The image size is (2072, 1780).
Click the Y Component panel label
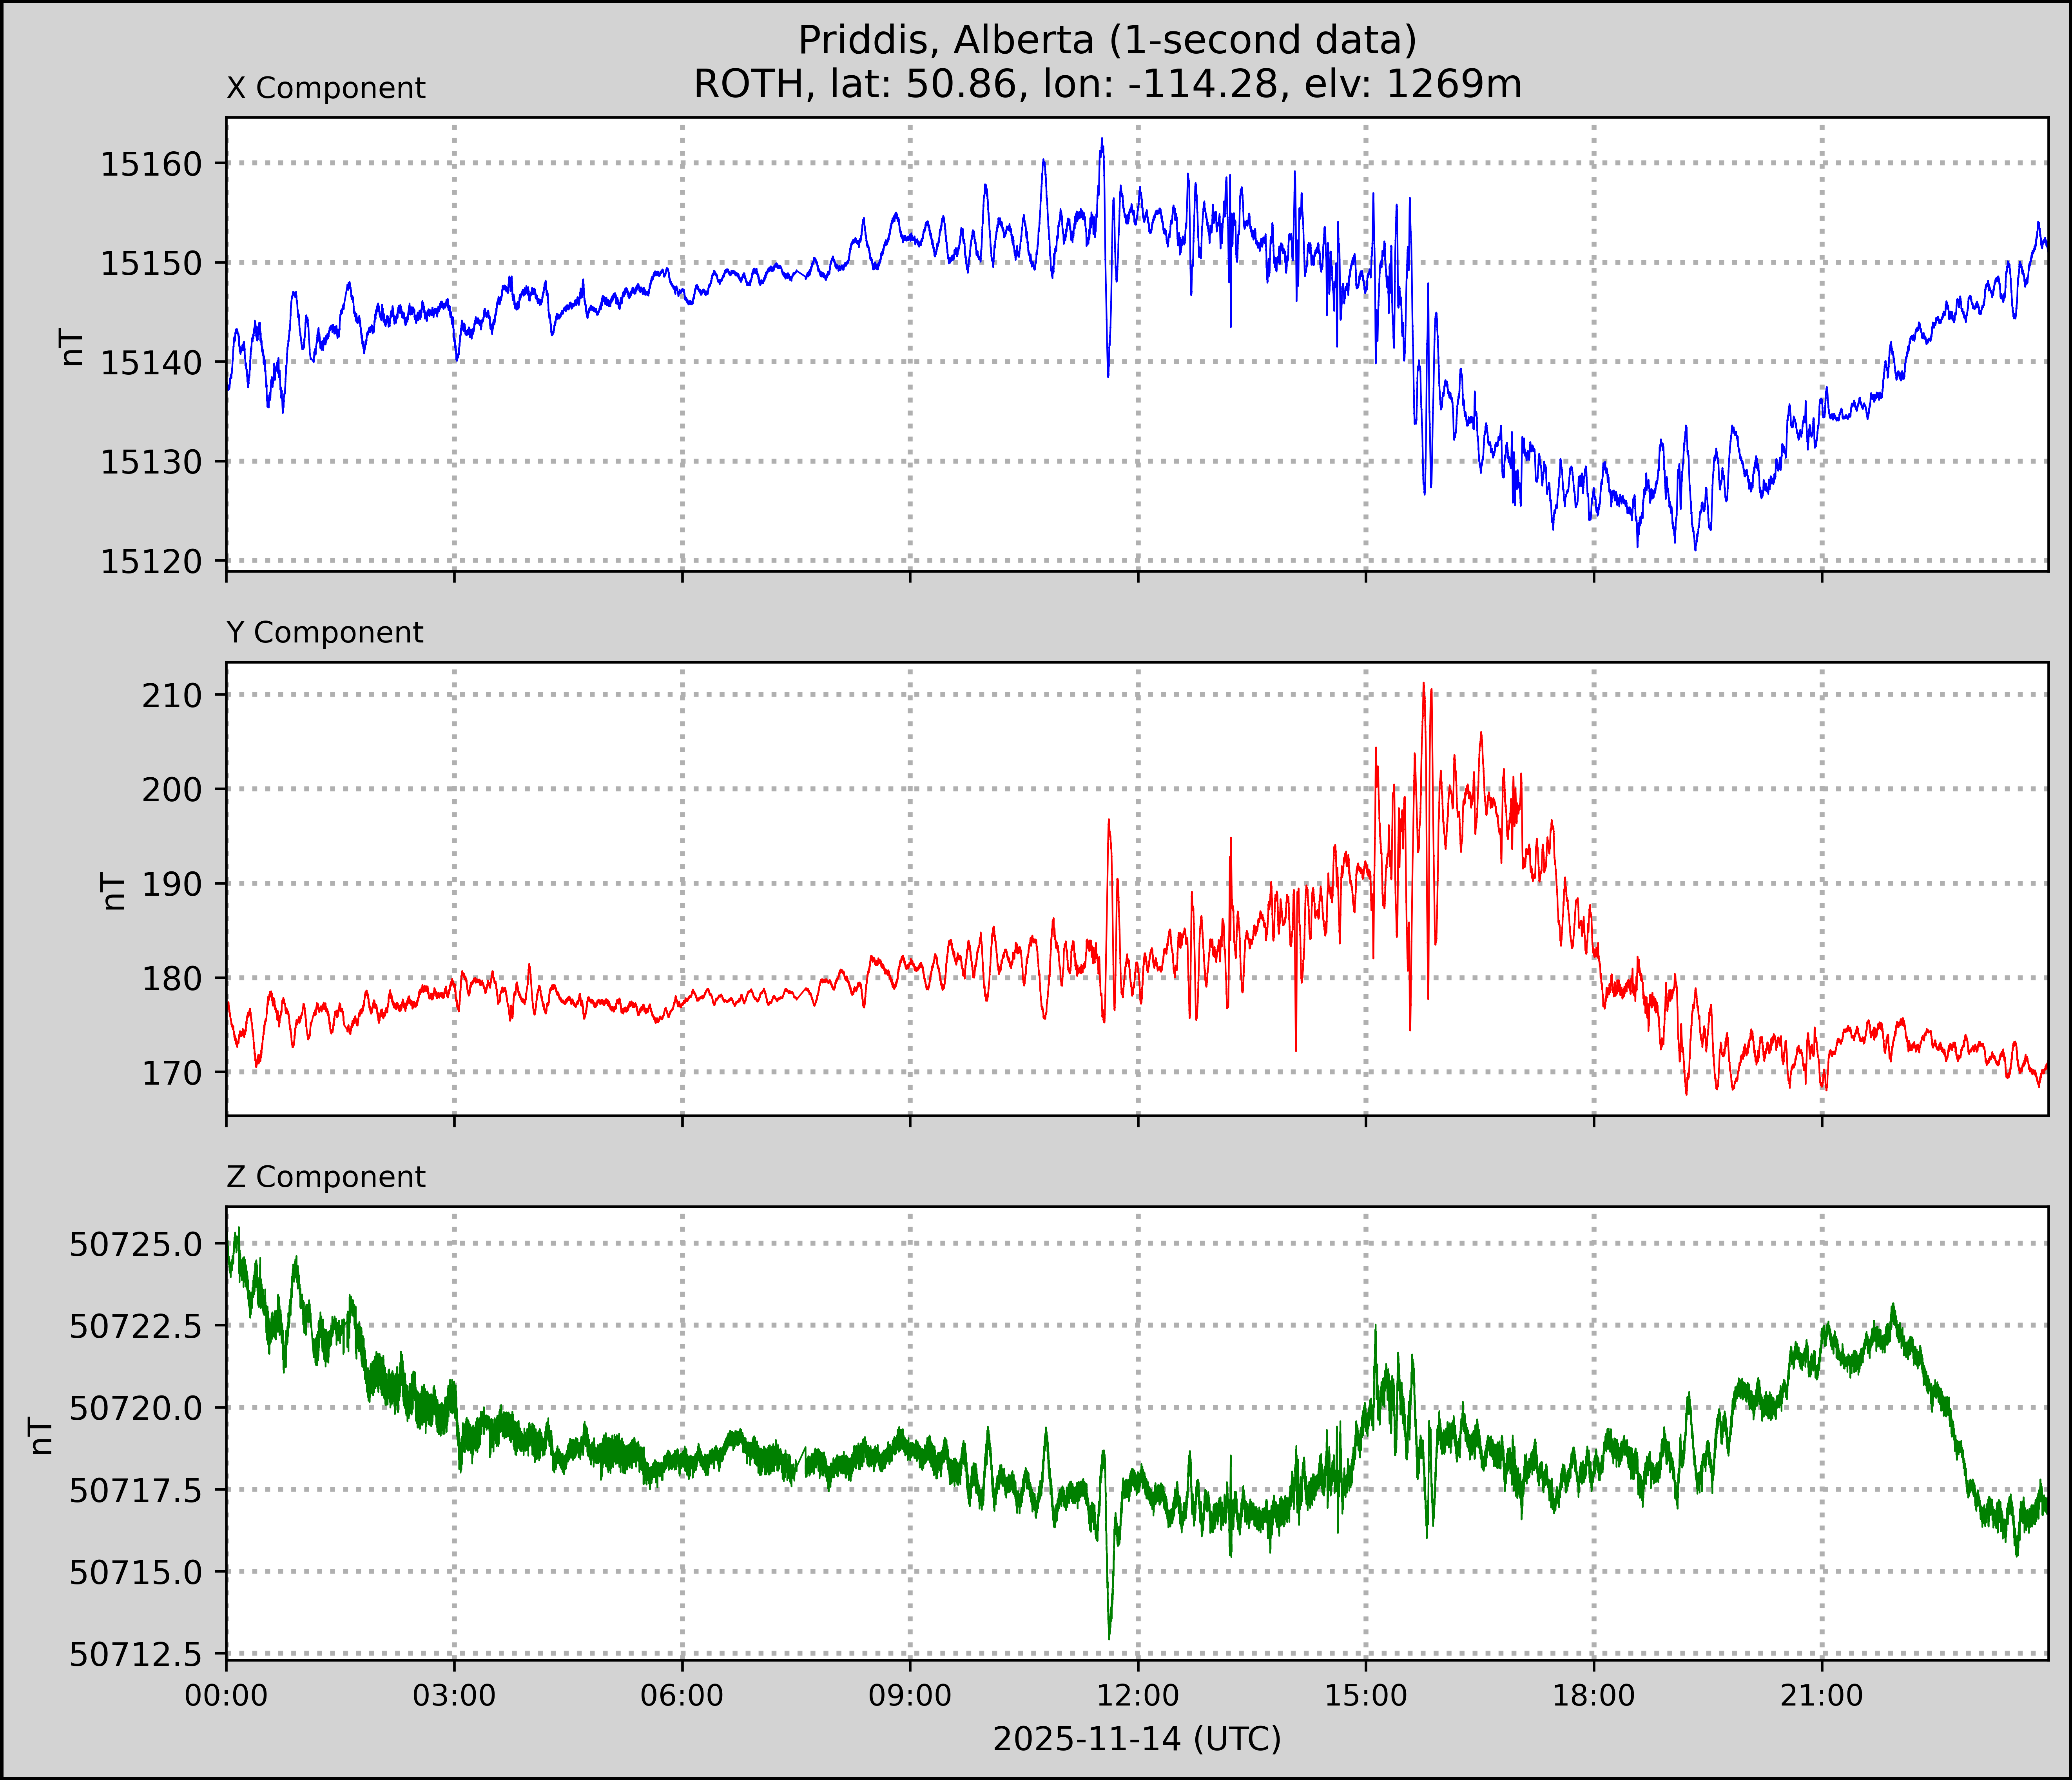(325, 633)
